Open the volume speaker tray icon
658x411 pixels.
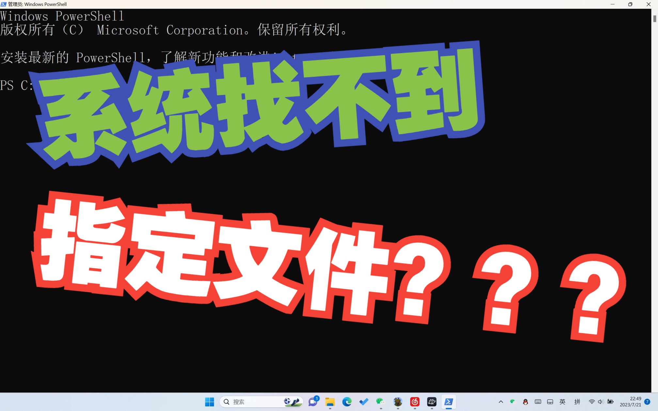601,402
